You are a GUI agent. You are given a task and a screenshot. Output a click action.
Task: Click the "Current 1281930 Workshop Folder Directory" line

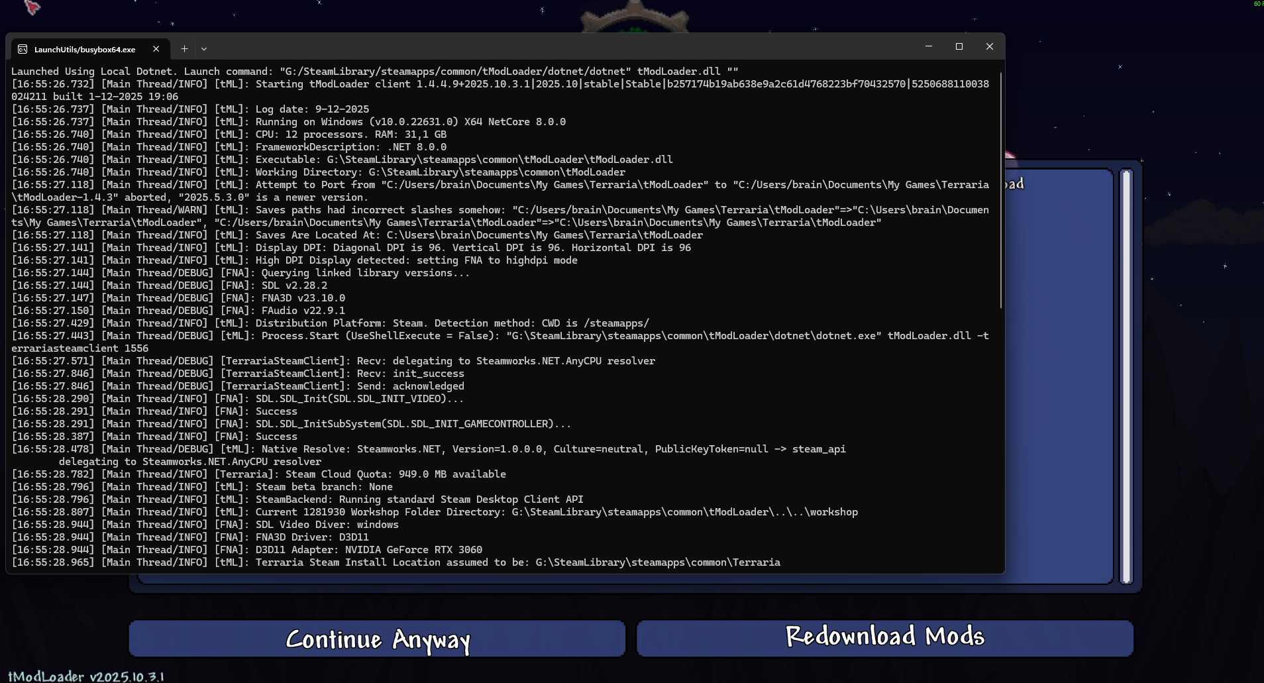435,512
